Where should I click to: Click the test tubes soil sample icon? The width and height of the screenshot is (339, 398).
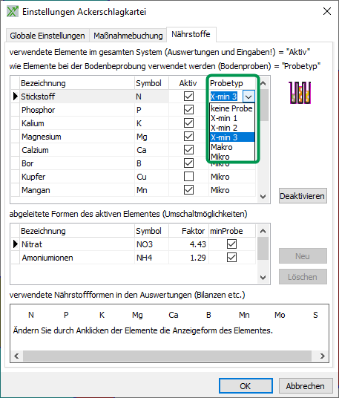[x=300, y=93]
